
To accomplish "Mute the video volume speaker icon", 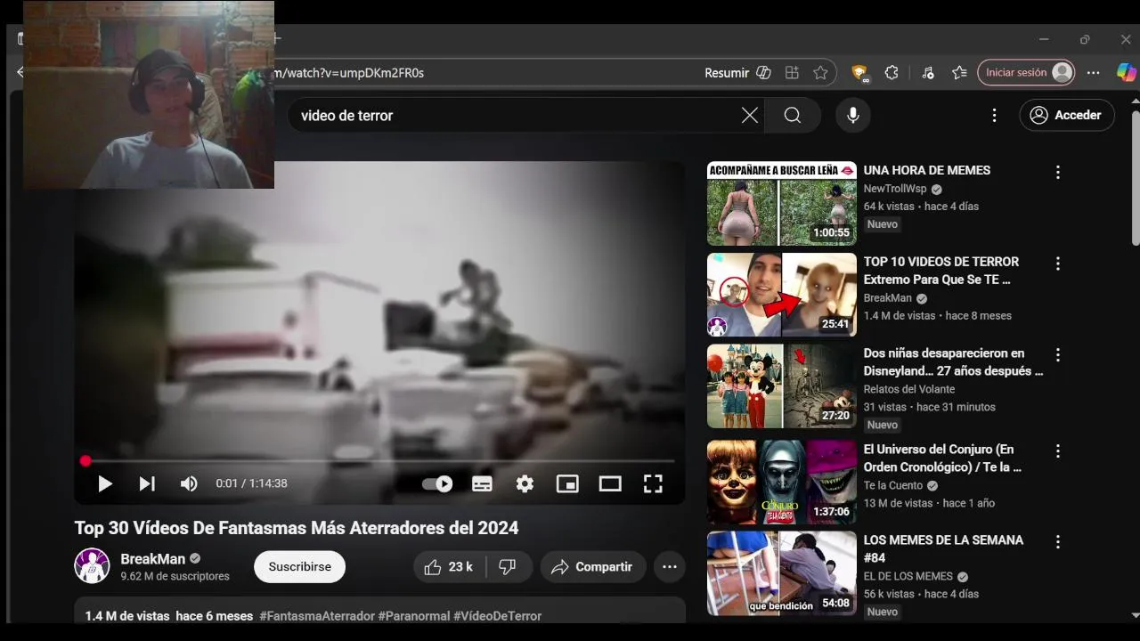I will 189,483.
